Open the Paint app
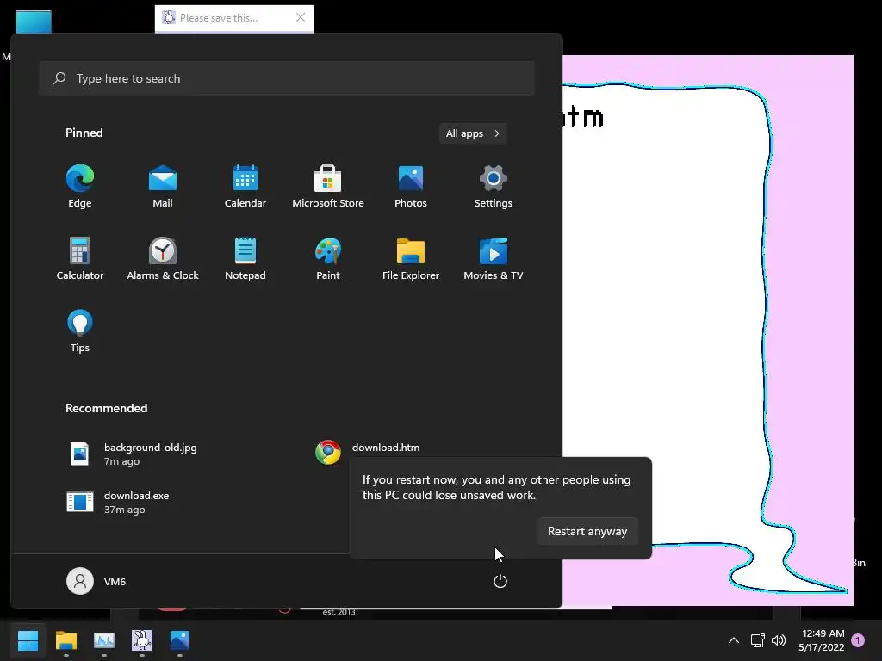This screenshot has height=661, width=882. [x=328, y=258]
